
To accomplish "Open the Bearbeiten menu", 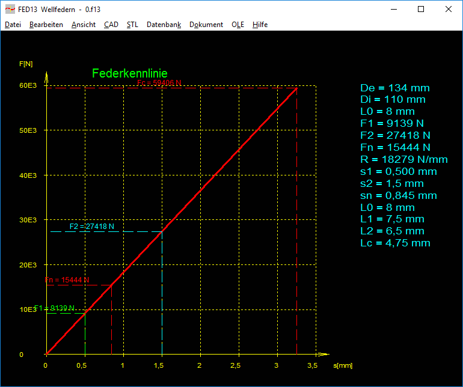I will click(46, 25).
